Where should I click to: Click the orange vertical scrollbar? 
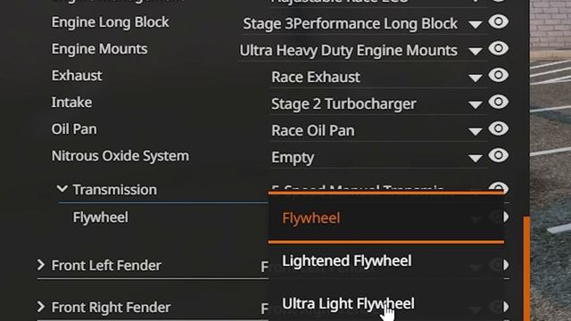pyautogui.click(x=525, y=268)
